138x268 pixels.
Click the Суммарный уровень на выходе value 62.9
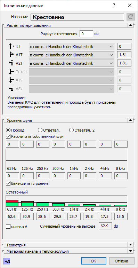pos(105,226)
